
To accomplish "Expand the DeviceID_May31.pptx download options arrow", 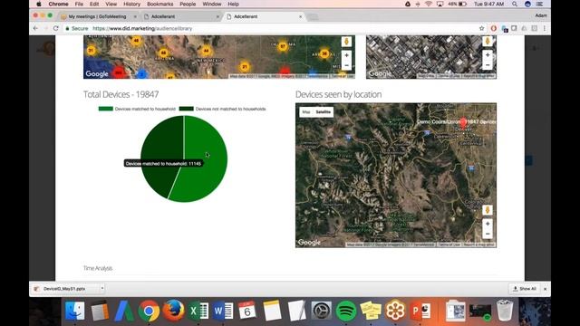I will pos(101,288).
